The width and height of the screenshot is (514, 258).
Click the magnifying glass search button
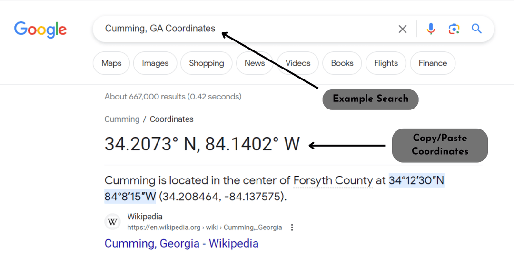(x=477, y=29)
